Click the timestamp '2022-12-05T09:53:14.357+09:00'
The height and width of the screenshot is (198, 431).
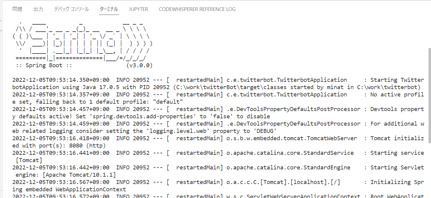(61, 95)
